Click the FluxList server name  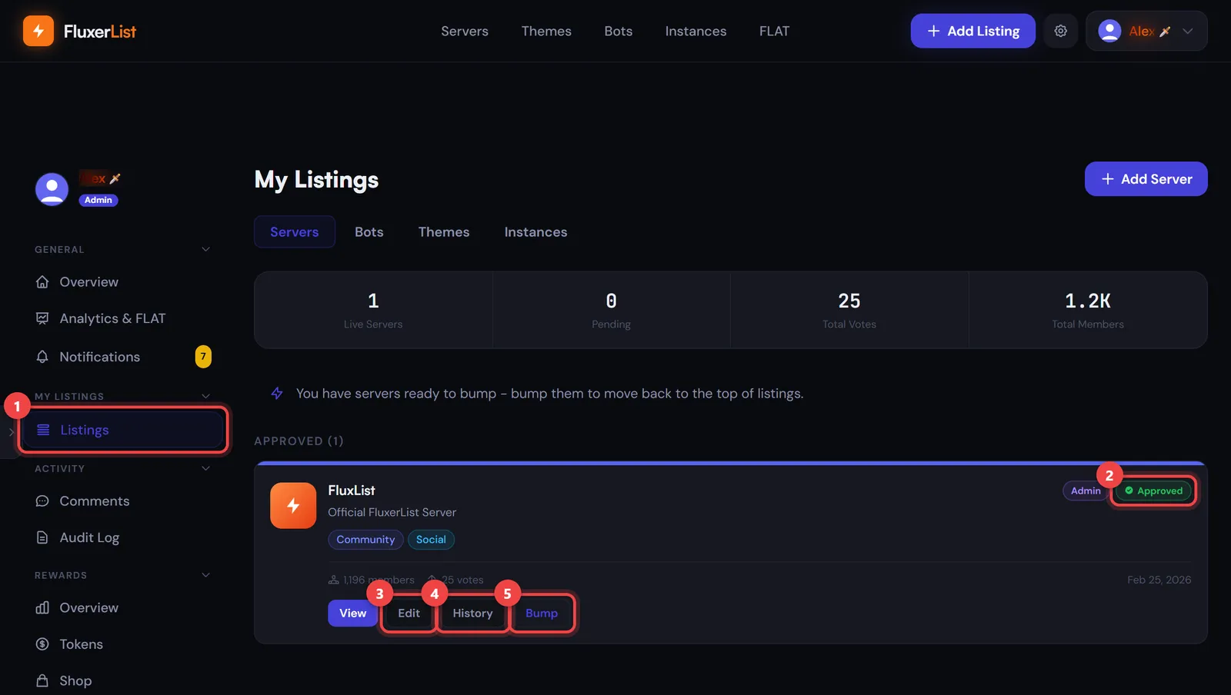[352, 490]
